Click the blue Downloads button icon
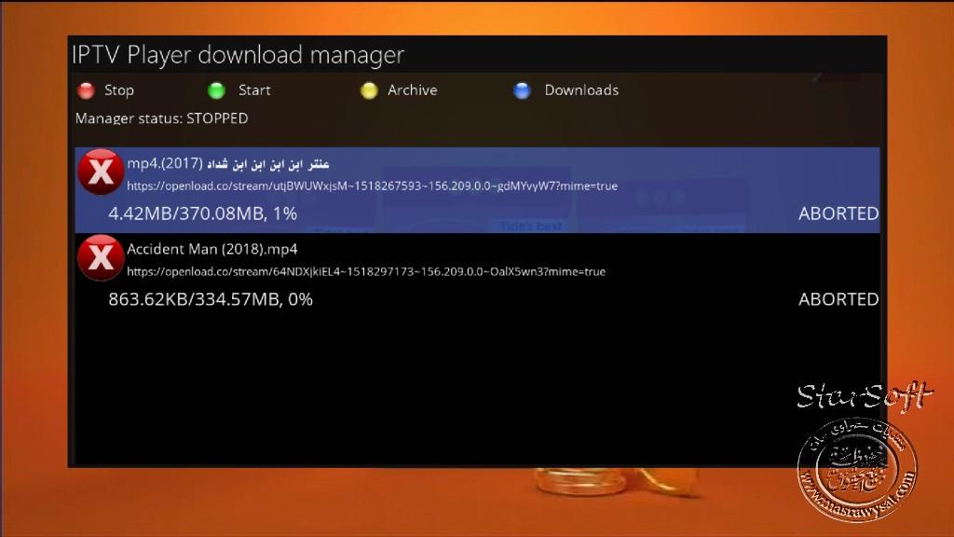The image size is (954, 537). point(522,90)
